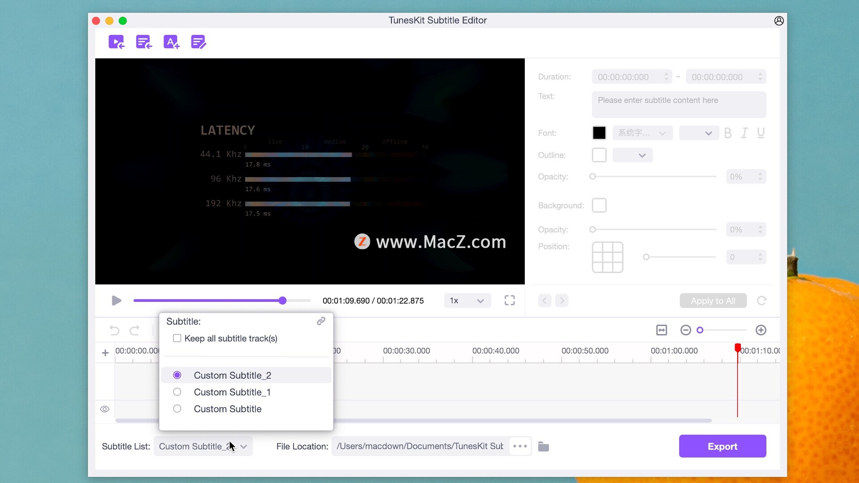Click the timeline zoom slider handle

click(700, 330)
